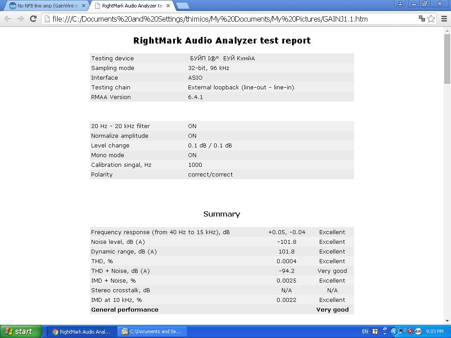The width and height of the screenshot is (451, 338).
Task: Click the '+0.05, -0.04' frequency response value
Action: 287,232
